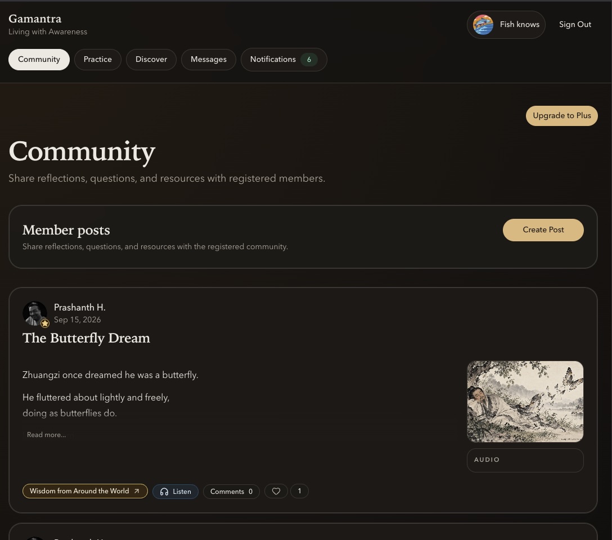Go to the Discover tab

point(151,59)
